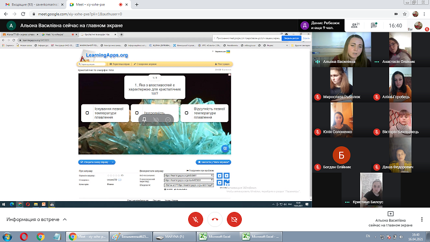Switch to Meet Chrome window in taskbar
Screen dimensions: 430x242
[87, 237]
